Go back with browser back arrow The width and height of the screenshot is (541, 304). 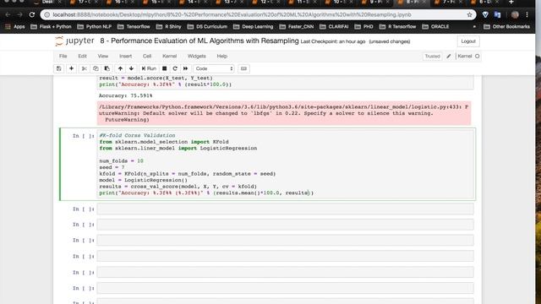click(x=8, y=15)
